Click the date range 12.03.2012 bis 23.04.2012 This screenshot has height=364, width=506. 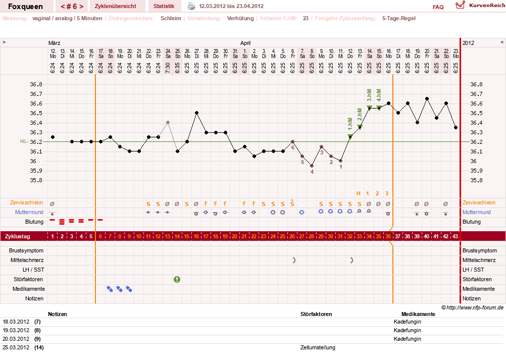coord(231,6)
